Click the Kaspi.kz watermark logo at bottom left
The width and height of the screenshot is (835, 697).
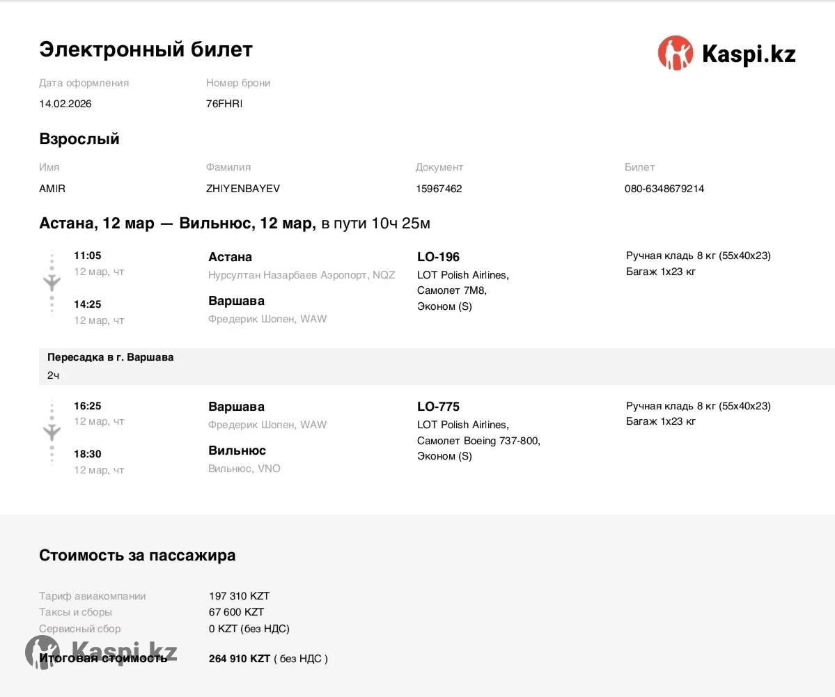click(101, 652)
